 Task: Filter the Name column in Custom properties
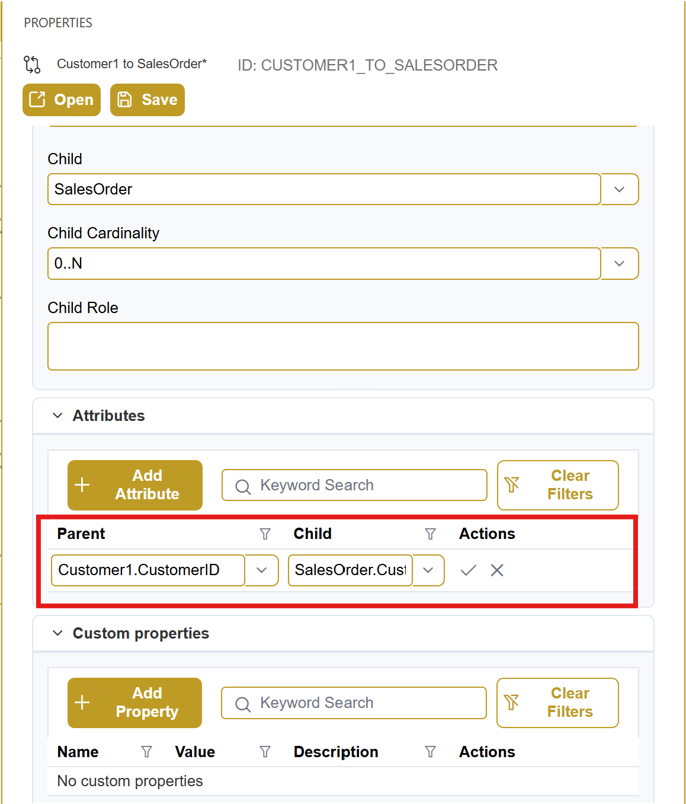[x=146, y=752]
